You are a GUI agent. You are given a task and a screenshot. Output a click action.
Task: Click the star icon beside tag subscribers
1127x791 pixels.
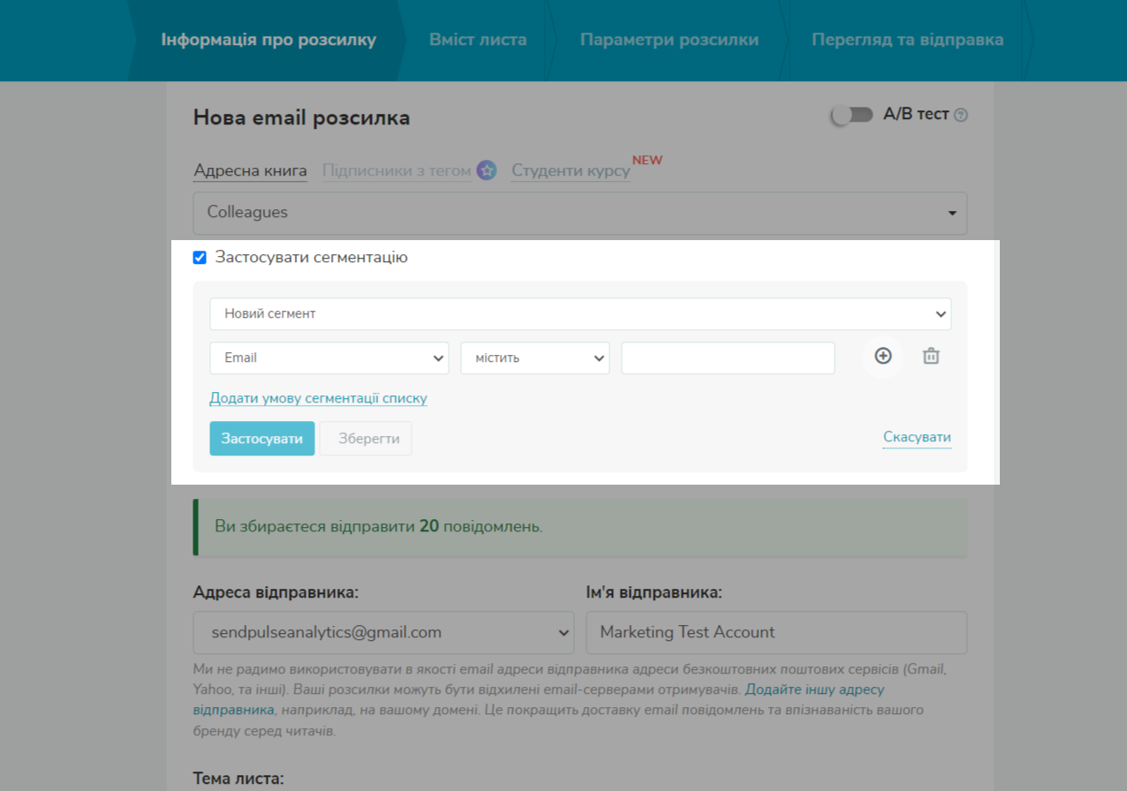487,170
